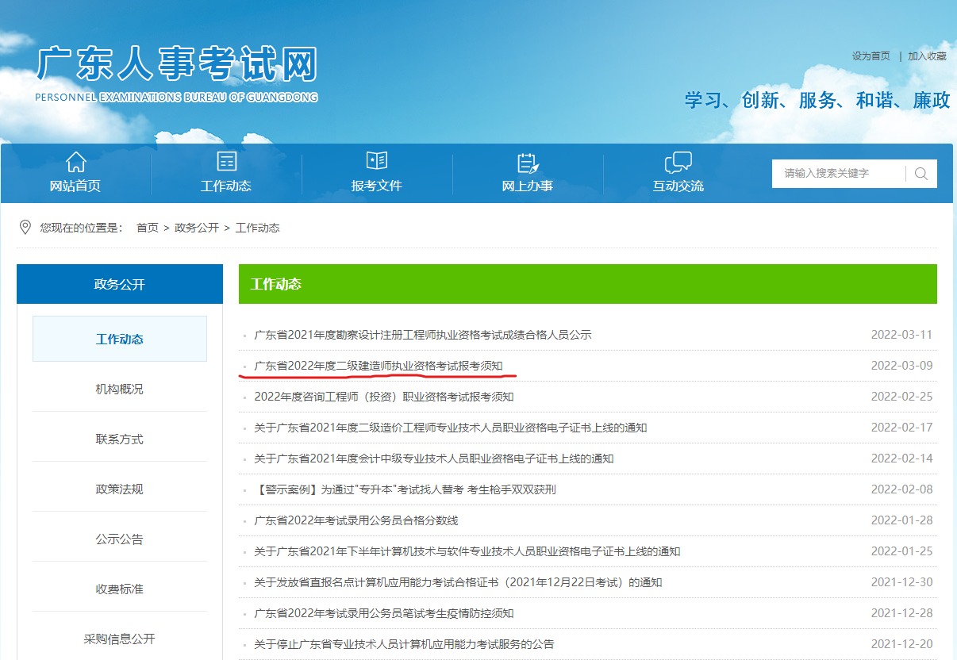This screenshot has width=957, height=660.
Task: Open 政策法规 sidebar item
Action: (119, 489)
